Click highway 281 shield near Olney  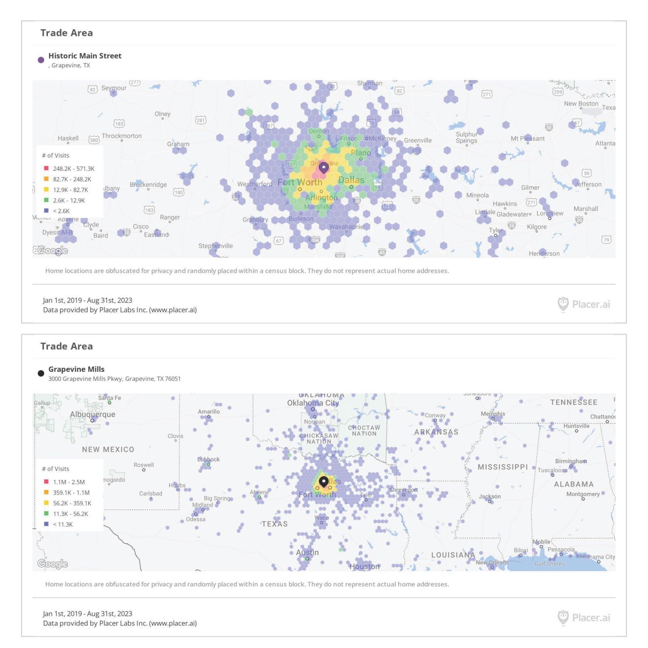201,120
